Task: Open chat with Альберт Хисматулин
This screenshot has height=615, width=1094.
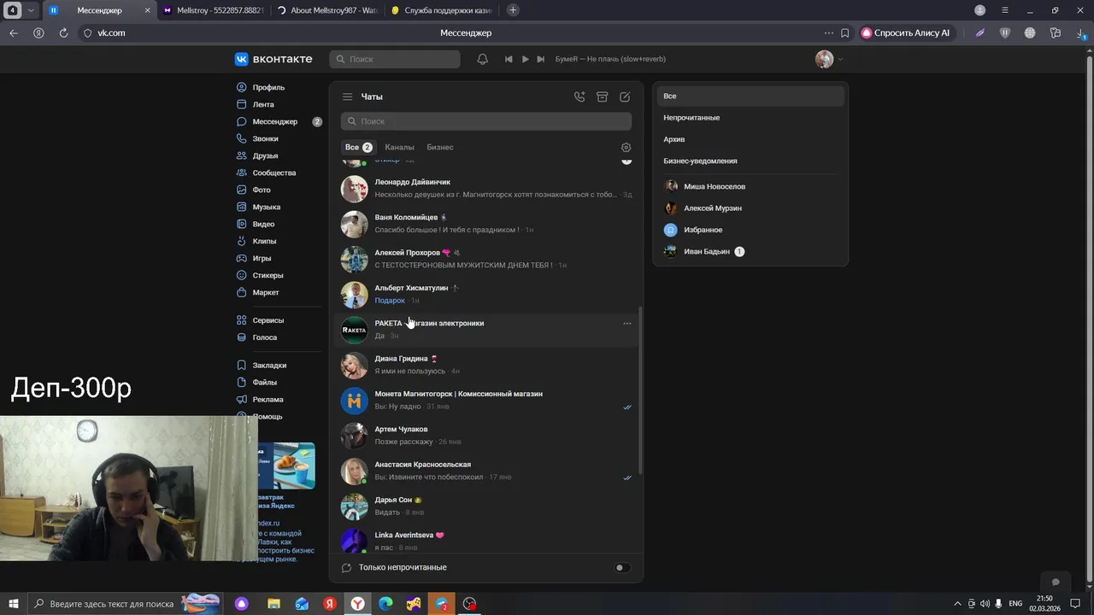Action: [486, 294]
